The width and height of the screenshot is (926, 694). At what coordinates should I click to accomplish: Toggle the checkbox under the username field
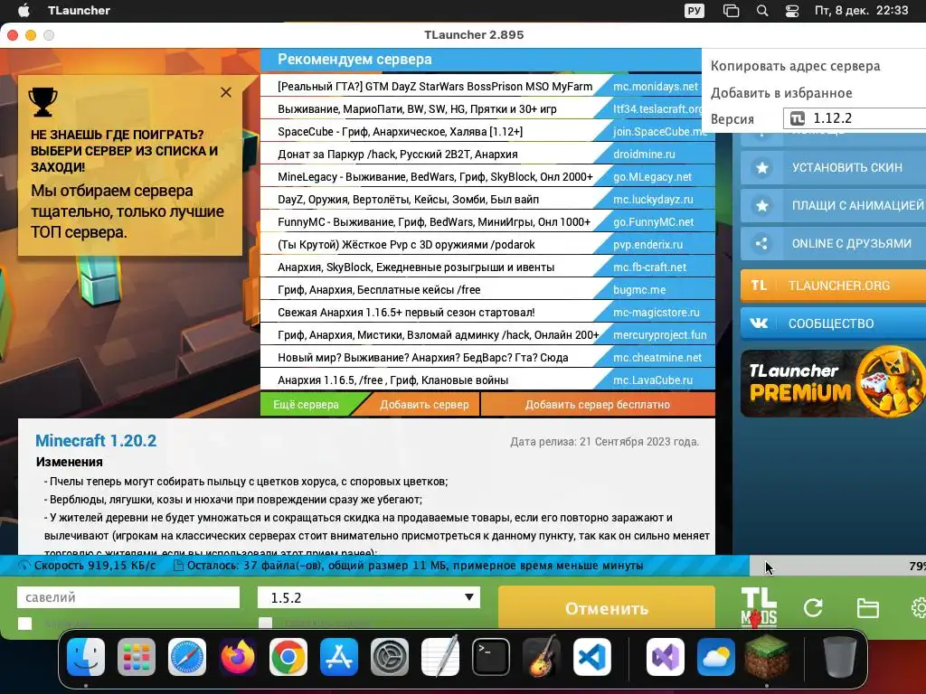point(24,624)
